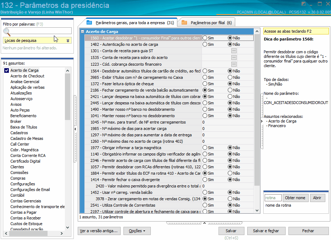The width and height of the screenshot is (331, 240).
Task: Open lookup button for parameter 1301
Action: tap(234, 51)
